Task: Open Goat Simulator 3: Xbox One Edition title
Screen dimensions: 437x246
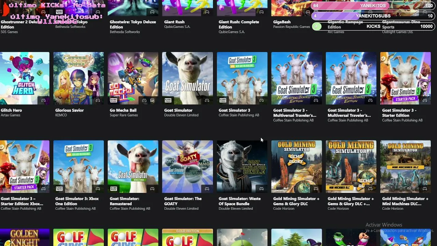Action: [x=77, y=201]
